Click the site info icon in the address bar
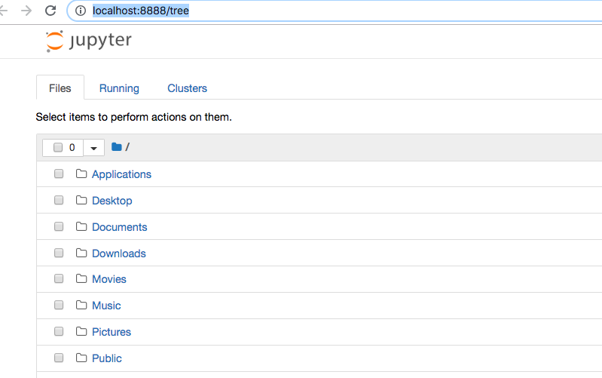The height and width of the screenshot is (378, 602). tap(80, 11)
